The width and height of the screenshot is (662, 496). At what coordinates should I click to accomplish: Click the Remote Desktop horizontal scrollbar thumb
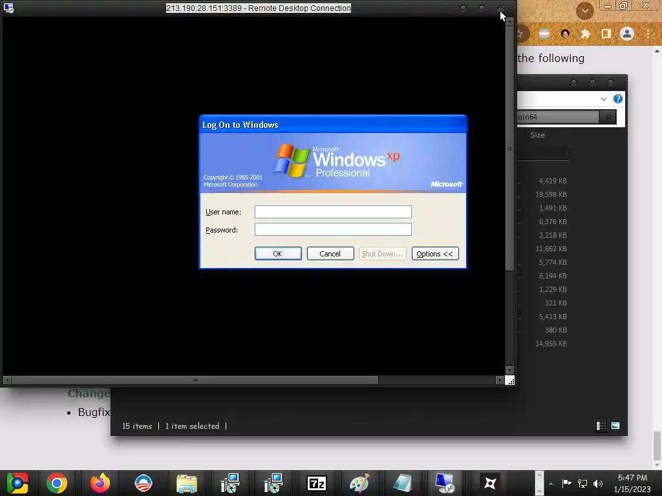point(195,380)
